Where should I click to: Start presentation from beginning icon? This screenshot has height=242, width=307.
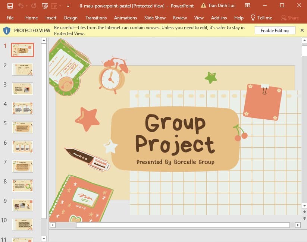pos(45,6)
